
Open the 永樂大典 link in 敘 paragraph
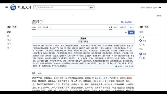97,78
